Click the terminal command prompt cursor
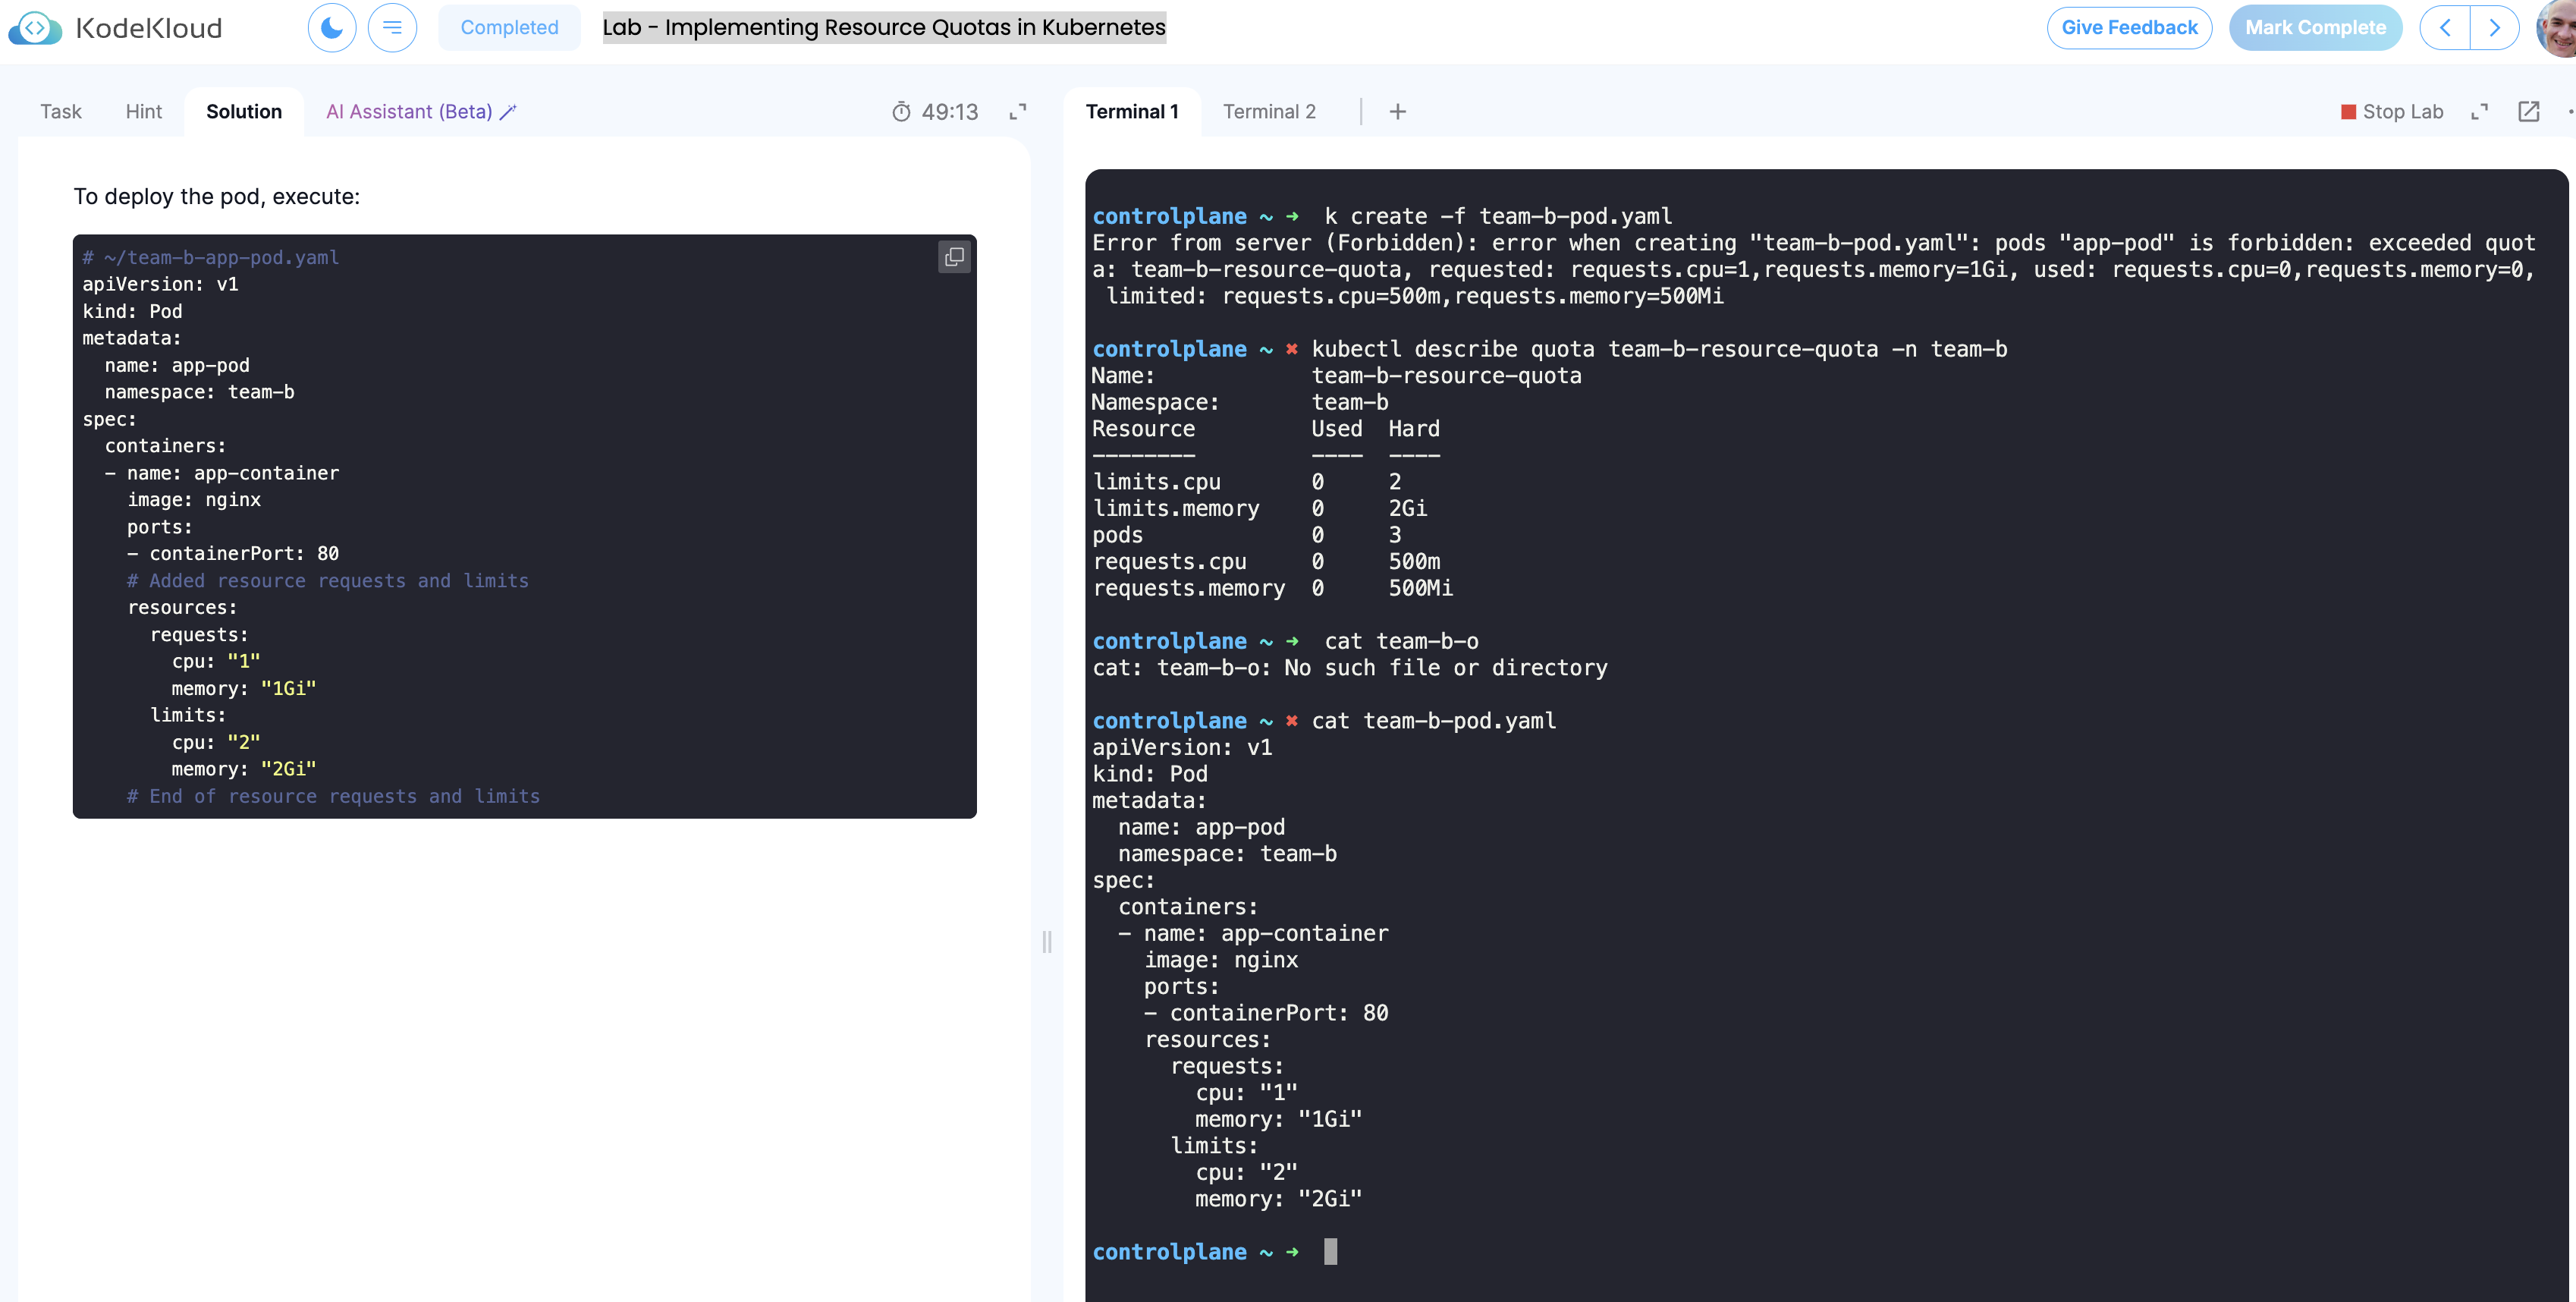 (x=1329, y=1251)
